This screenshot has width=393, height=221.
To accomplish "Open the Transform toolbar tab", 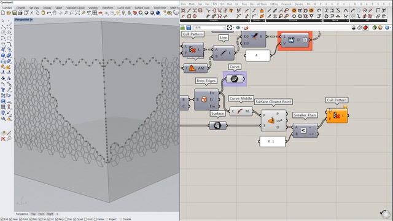I will (107, 8).
